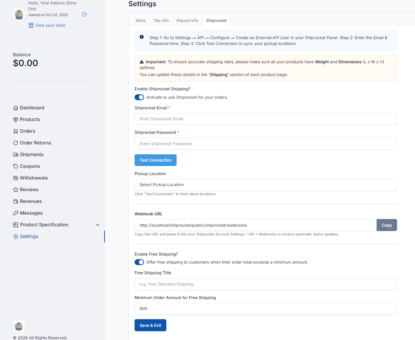Select the Shiprocket tab
Viewport: 415px width, 340px height.
coord(216,20)
